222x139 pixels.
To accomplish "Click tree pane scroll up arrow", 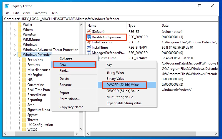I will coord(81,25).
